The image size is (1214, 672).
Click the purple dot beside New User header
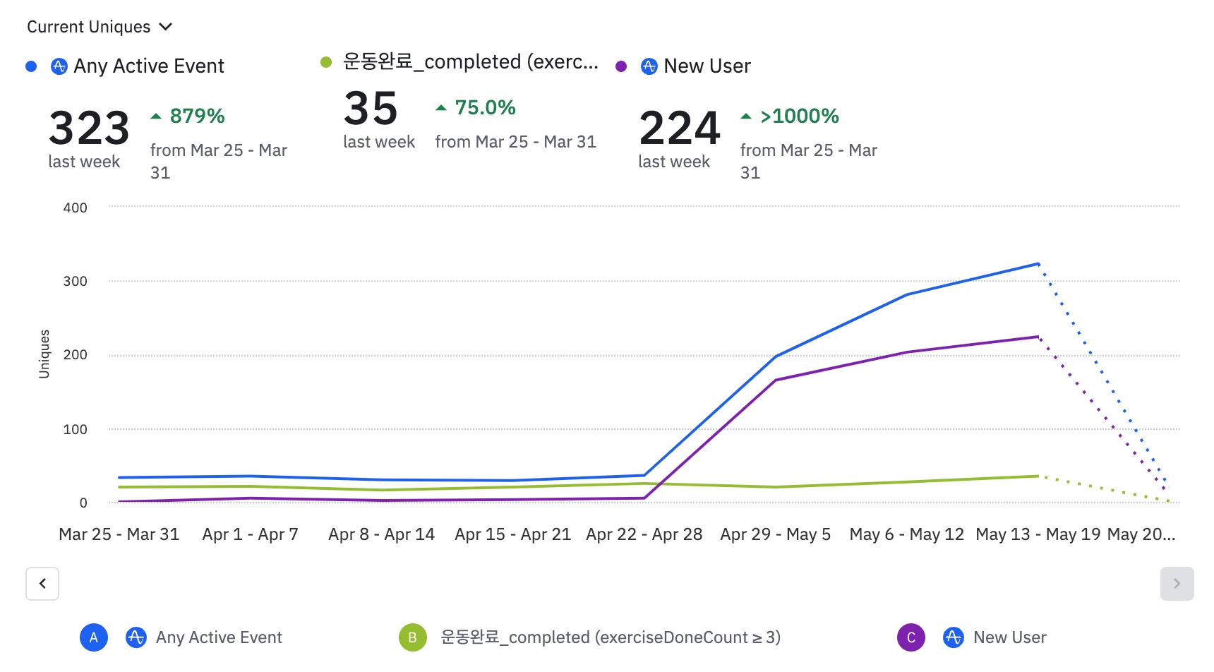(x=621, y=66)
